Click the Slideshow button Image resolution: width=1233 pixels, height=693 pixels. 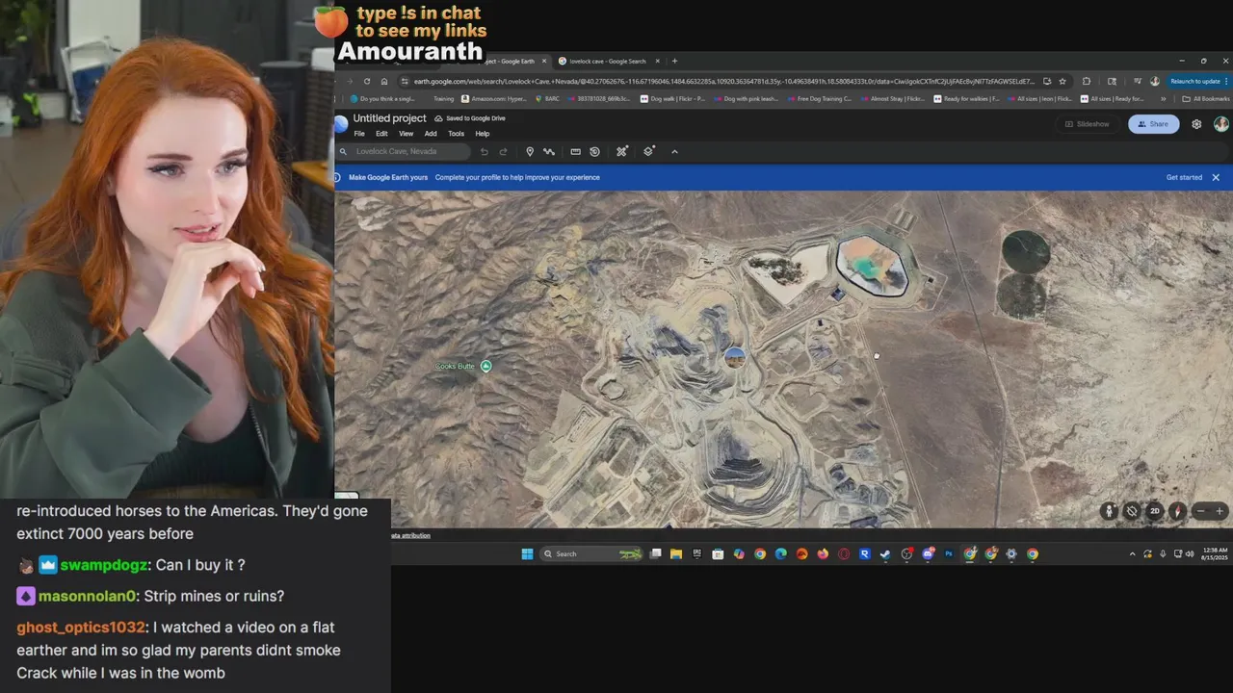point(1088,124)
